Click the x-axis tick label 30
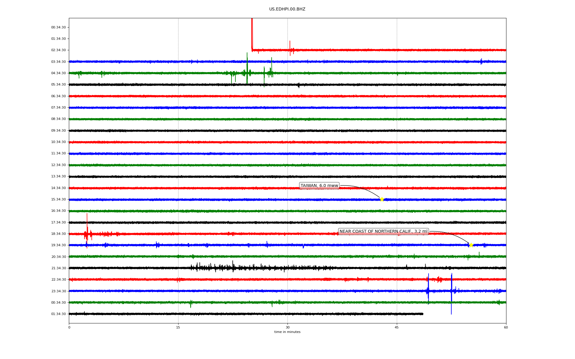The height and width of the screenshot is (359, 575). tap(287, 327)
